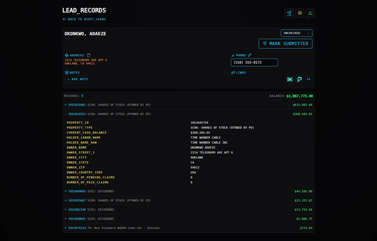Collapse record 1052042523
377x241 pixels.
click(188, 114)
